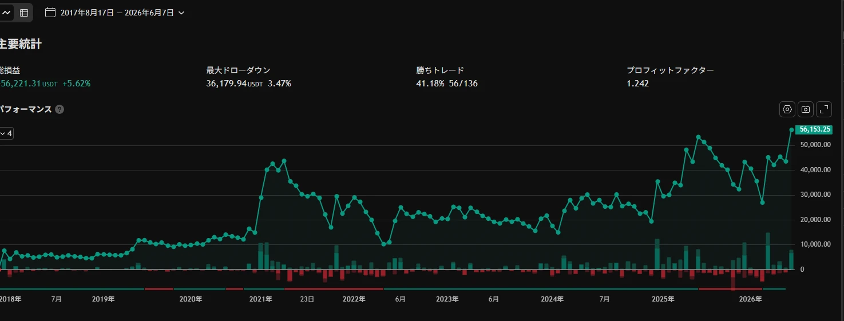This screenshot has height=321, width=844.
Task: Click the 2021年 time axis label
Action: (260, 299)
